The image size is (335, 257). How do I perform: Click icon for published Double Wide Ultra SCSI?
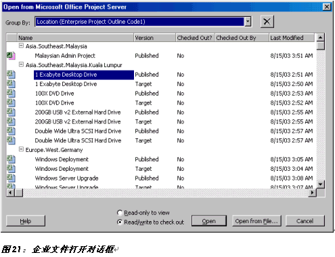pos(11,131)
